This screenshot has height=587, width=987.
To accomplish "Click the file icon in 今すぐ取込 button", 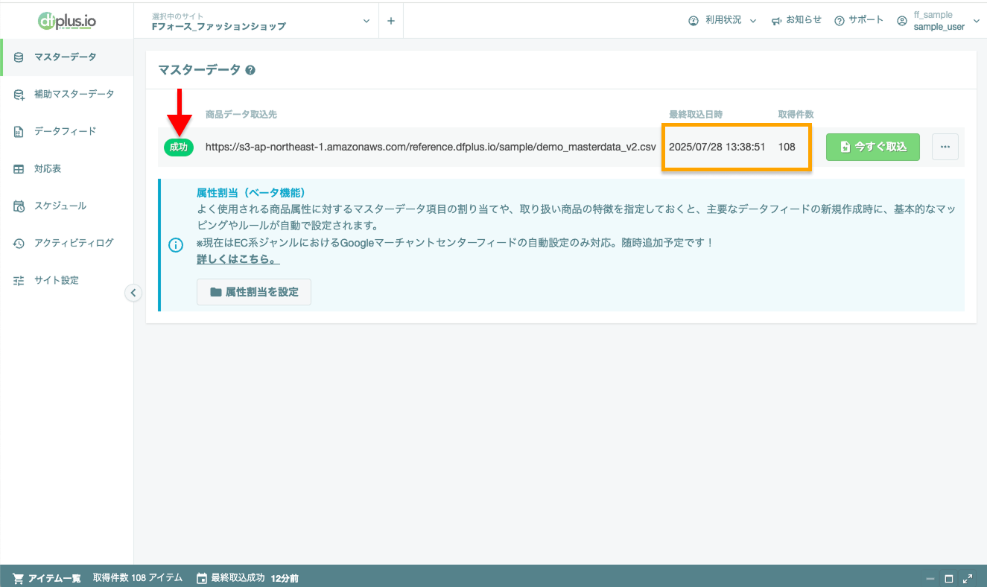I will (x=845, y=147).
